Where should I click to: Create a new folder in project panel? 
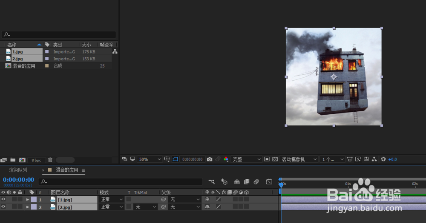click(x=13, y=160)
